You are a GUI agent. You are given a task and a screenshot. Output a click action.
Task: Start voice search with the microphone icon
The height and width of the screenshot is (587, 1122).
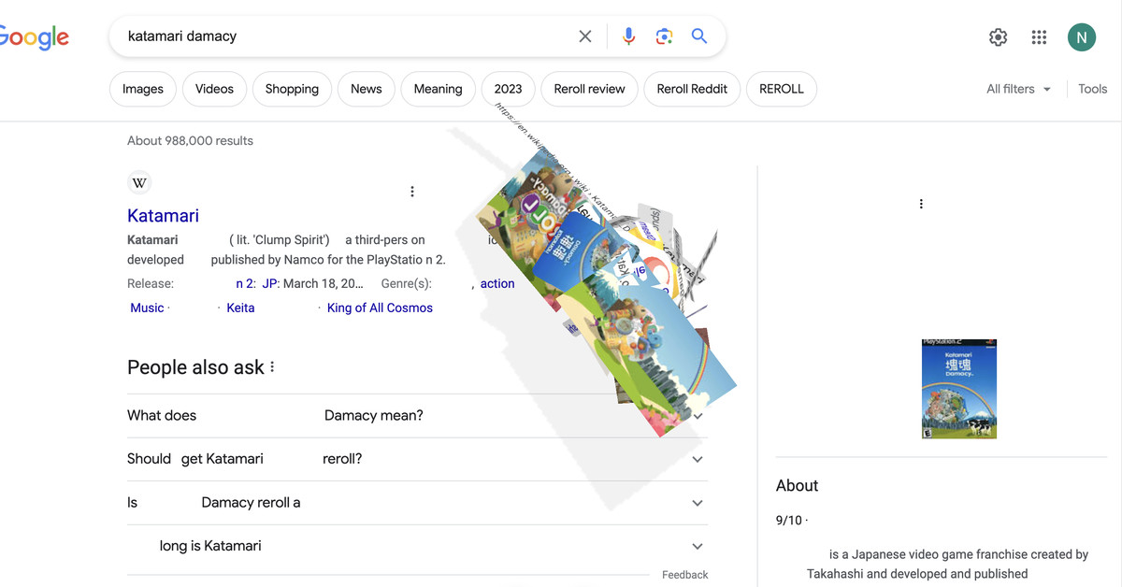coord(628,36)
